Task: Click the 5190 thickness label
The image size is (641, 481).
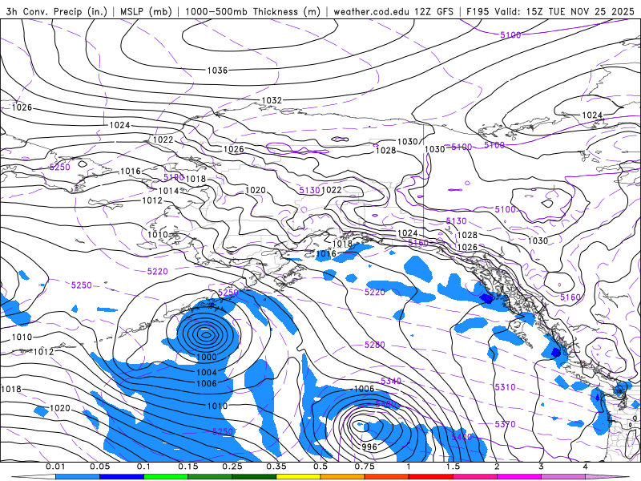Action: (x=174, y=177)
